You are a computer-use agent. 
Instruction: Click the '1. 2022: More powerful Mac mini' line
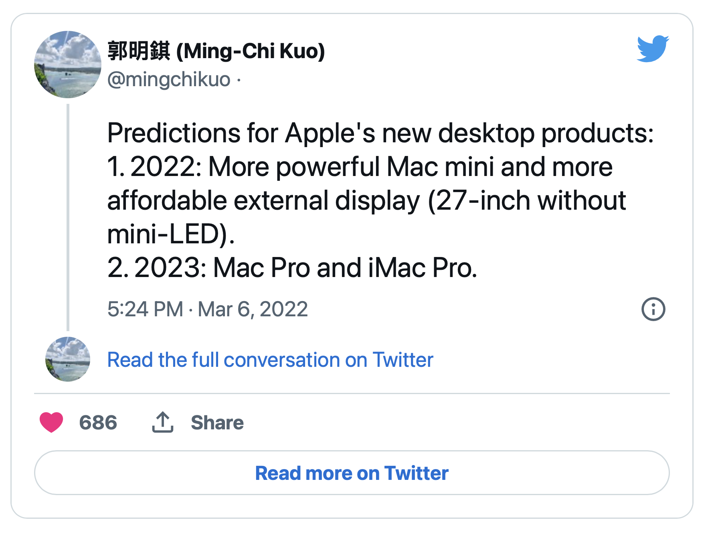[x=360, y=167]
